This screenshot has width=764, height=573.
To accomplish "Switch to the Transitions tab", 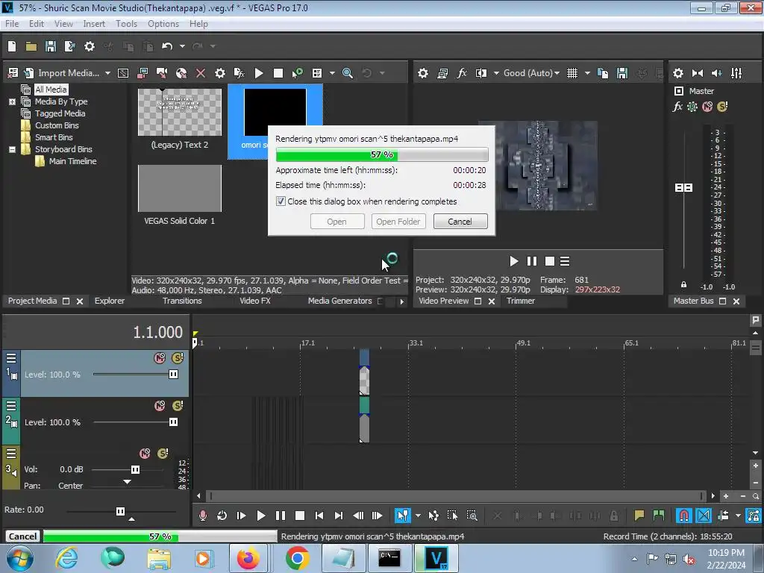I will click(x=182, y=301).
